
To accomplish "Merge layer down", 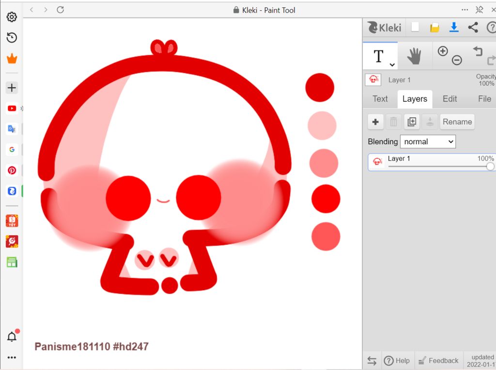I will coord(430,122).
